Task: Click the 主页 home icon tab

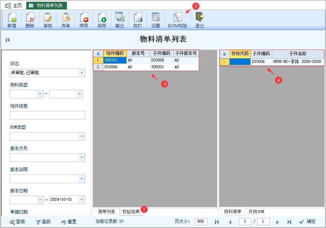Action: coord(13,6)
